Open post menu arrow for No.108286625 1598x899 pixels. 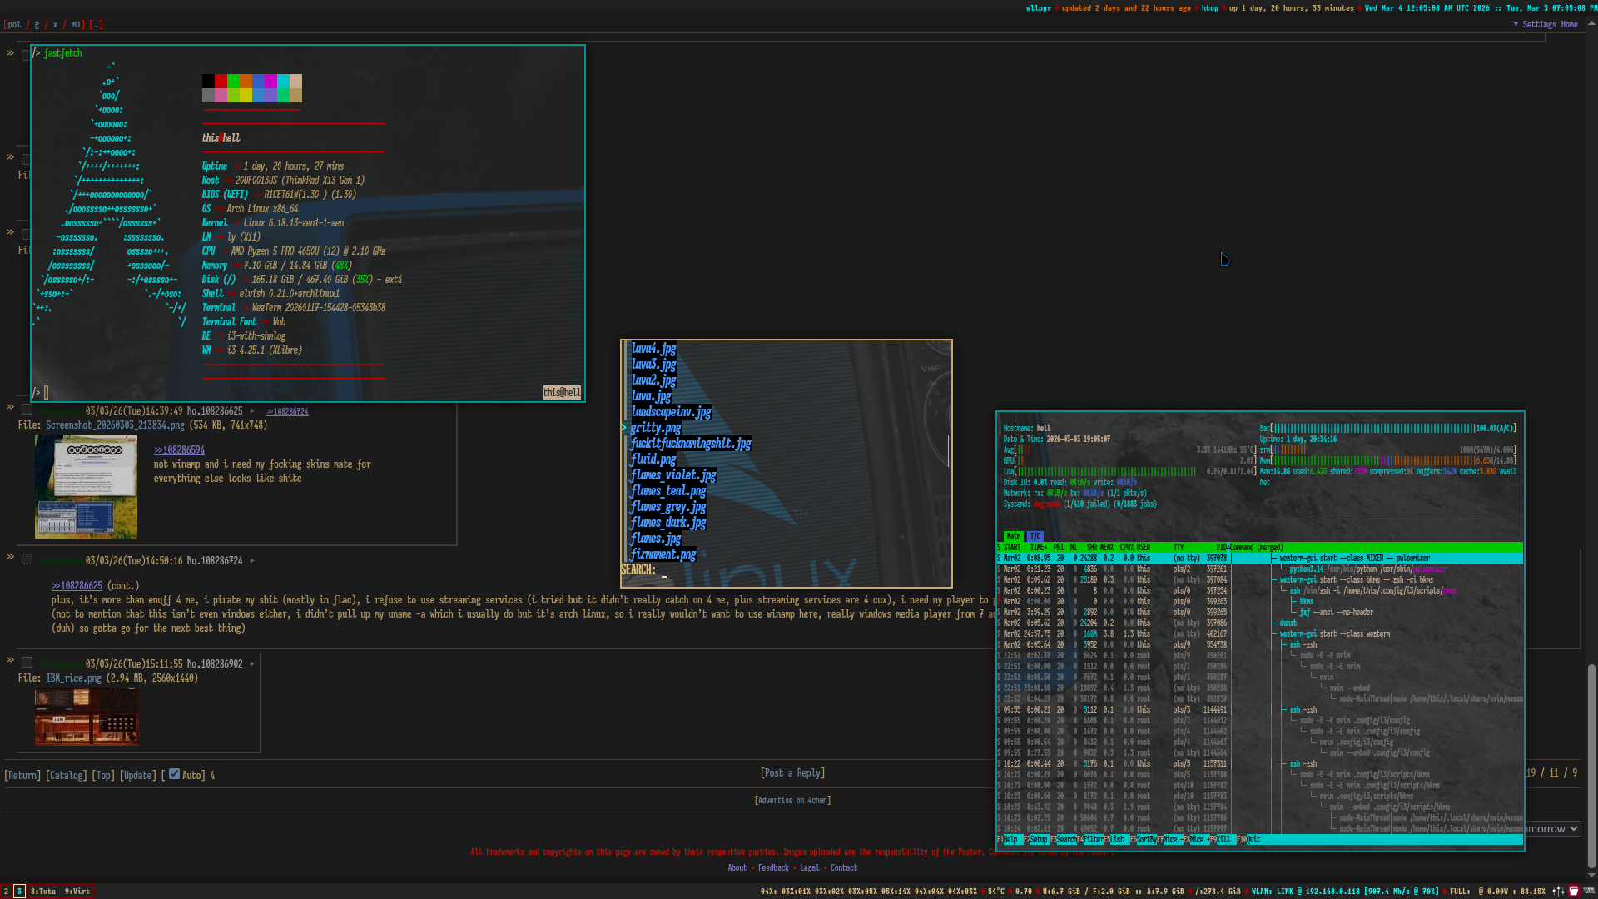[x=252, y=411]
